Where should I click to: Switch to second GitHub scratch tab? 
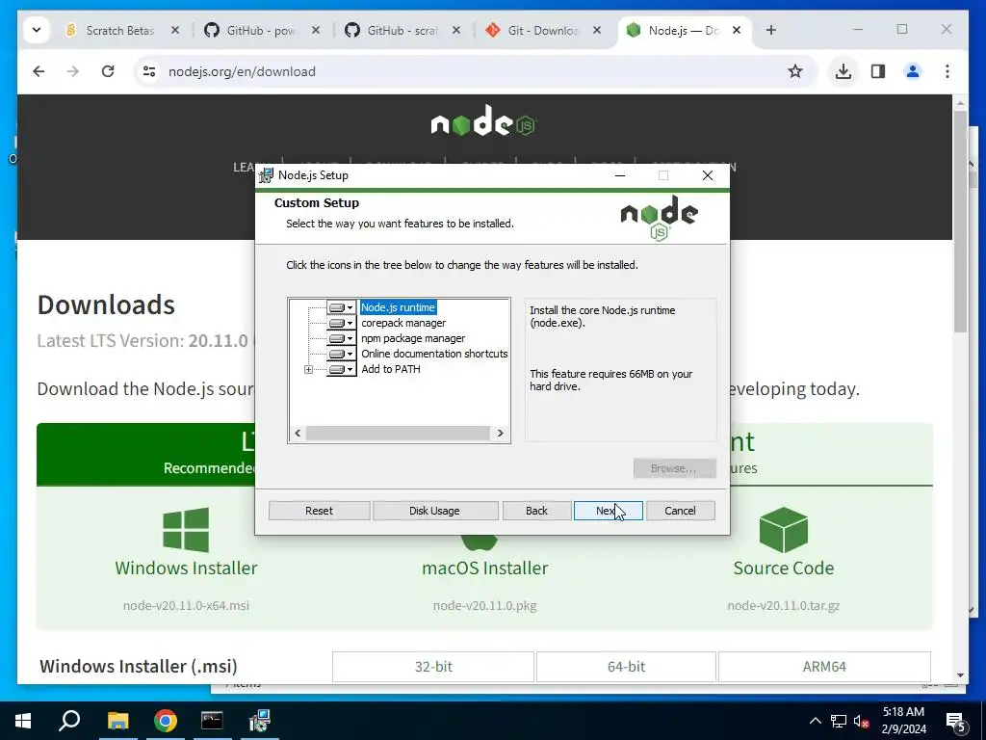[402, 30]
